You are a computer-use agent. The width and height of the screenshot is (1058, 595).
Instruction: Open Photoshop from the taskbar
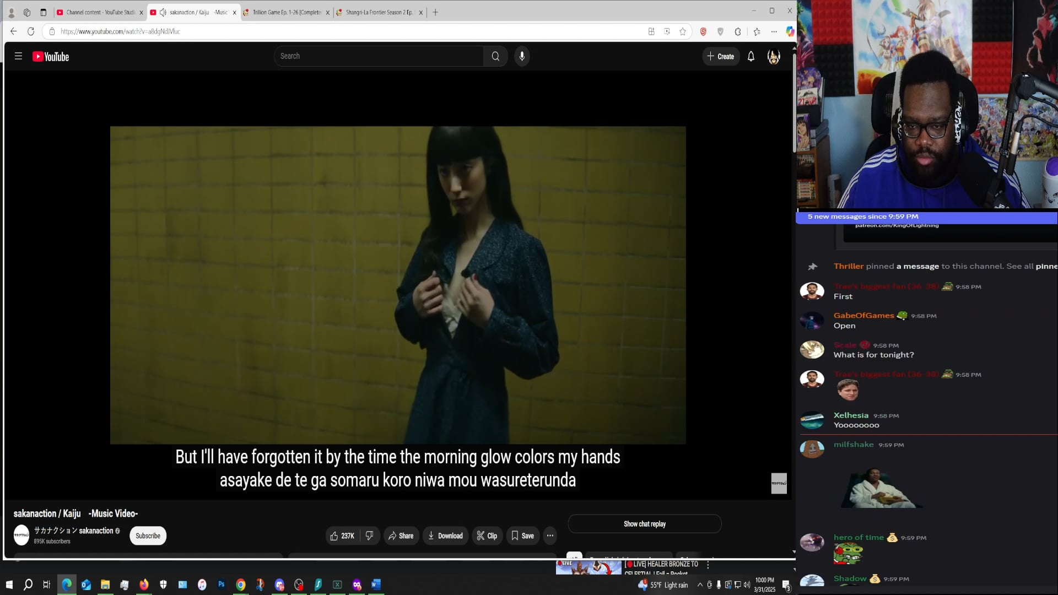(x=221, y=585)
